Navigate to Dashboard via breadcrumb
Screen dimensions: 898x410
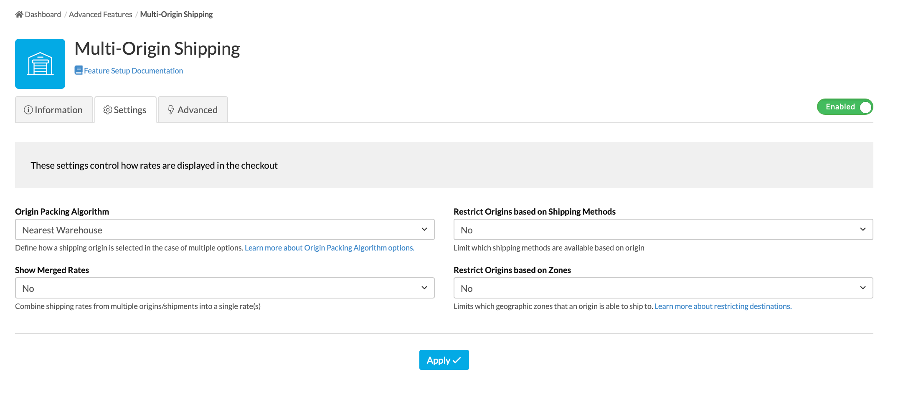tap(43, 15)
